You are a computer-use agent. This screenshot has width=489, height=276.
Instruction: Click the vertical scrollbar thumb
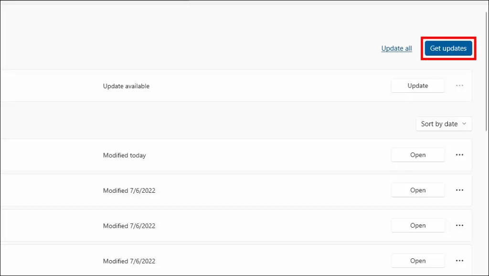click(x=486, y=71)
